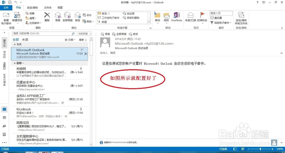Open the File (文件) tab
Screen dimensions: 285x153
6,8
